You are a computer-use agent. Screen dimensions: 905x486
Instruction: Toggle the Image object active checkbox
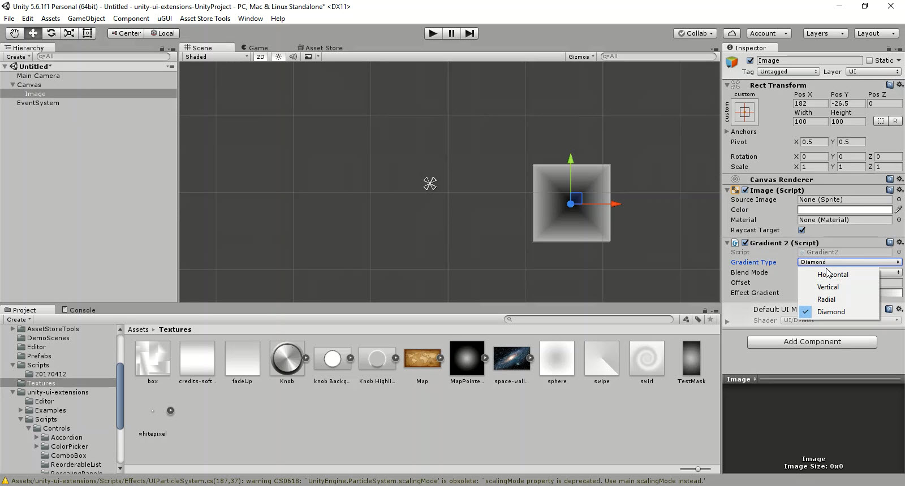[x=750, y=60]
